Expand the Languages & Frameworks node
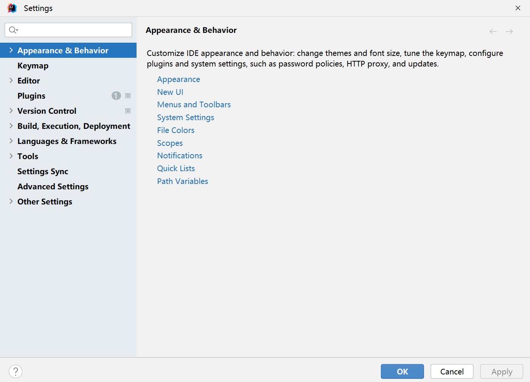 coord(11,141)
